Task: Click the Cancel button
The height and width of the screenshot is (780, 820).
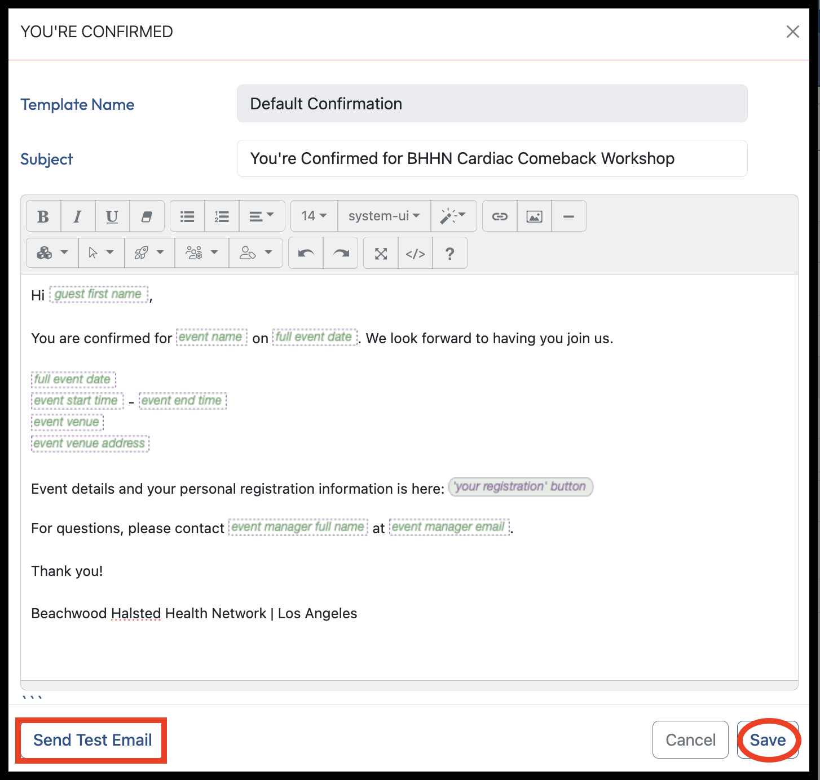Action: pyautogui.click(x=690, y=740)
